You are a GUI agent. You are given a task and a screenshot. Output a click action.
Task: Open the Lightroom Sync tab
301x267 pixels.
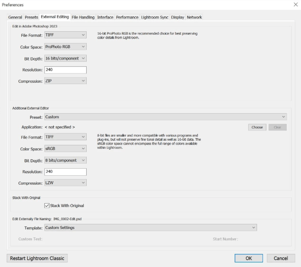[x=155, y=17]
